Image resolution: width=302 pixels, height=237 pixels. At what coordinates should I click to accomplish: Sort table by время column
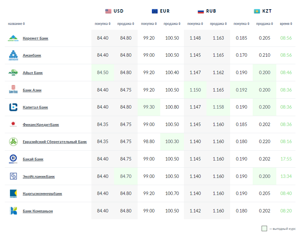click(286, 24)
